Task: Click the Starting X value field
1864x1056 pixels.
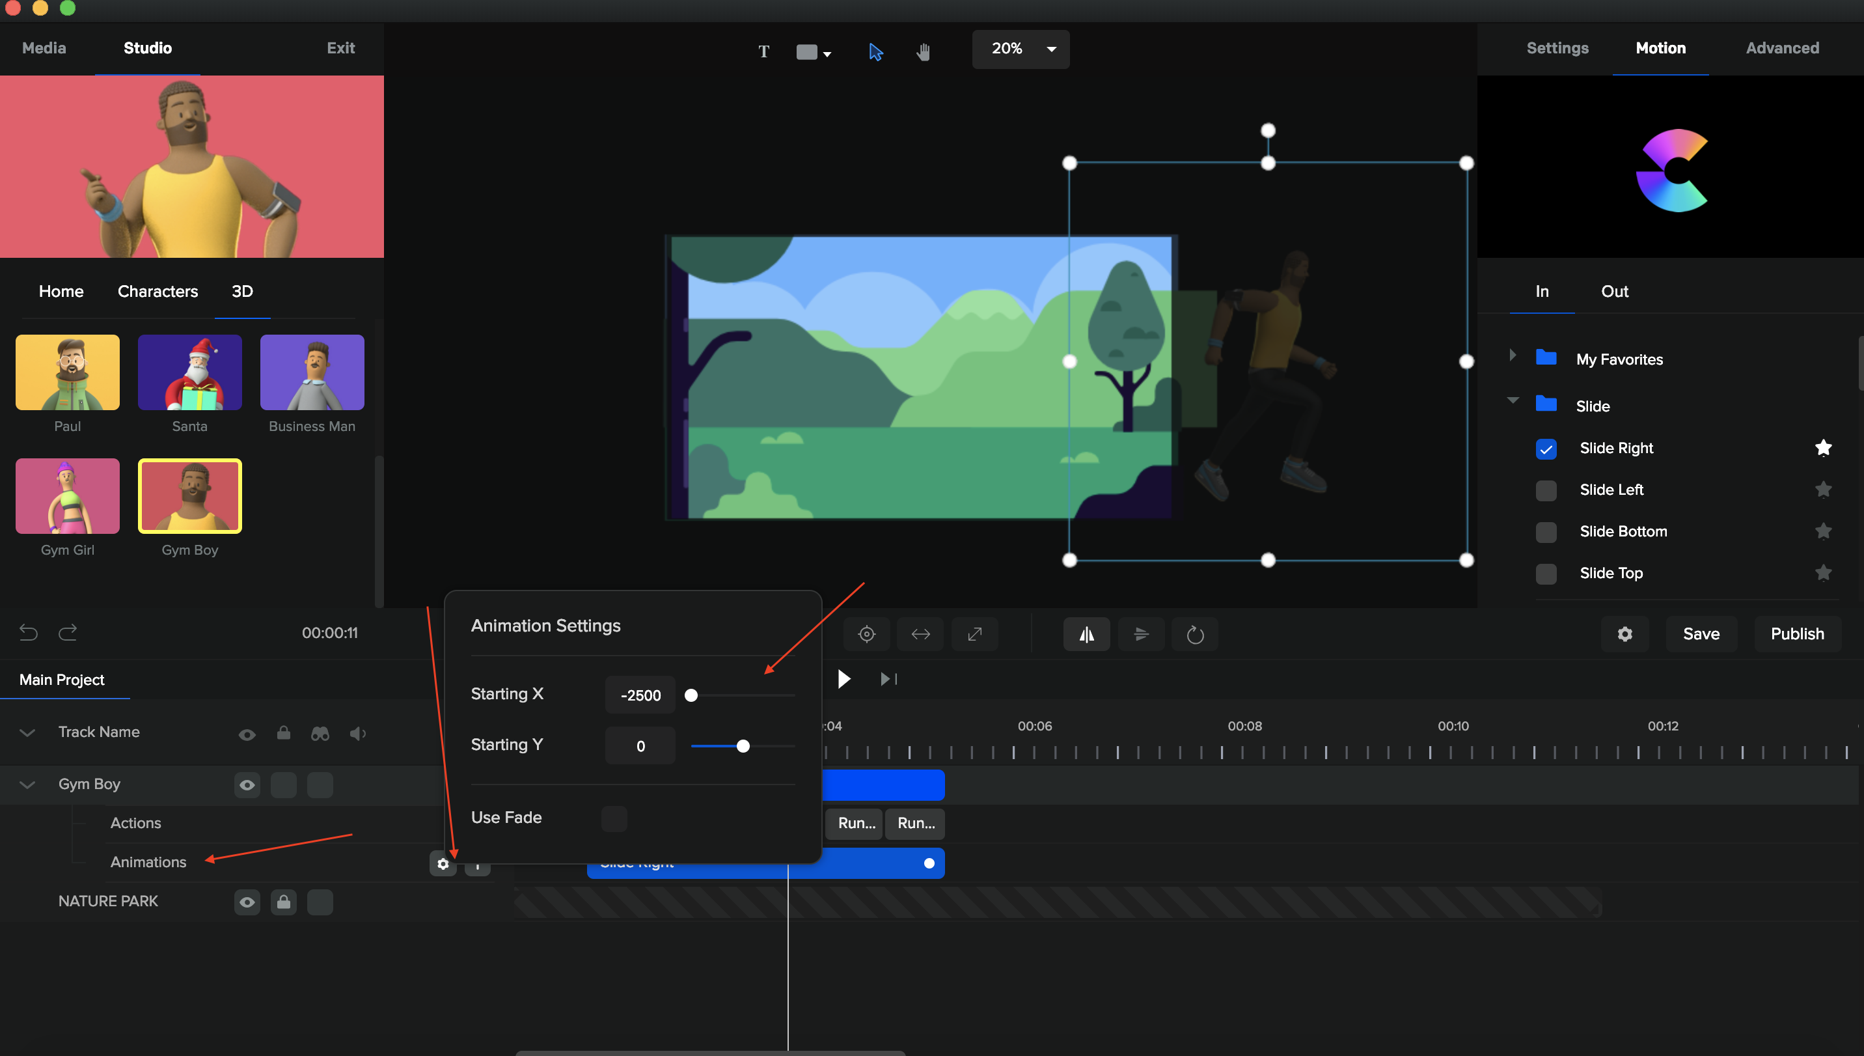Action: click(640, 695)
